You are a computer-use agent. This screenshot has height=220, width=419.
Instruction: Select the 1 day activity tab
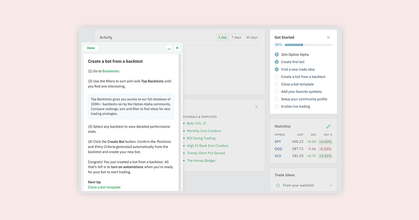[222, 37]
